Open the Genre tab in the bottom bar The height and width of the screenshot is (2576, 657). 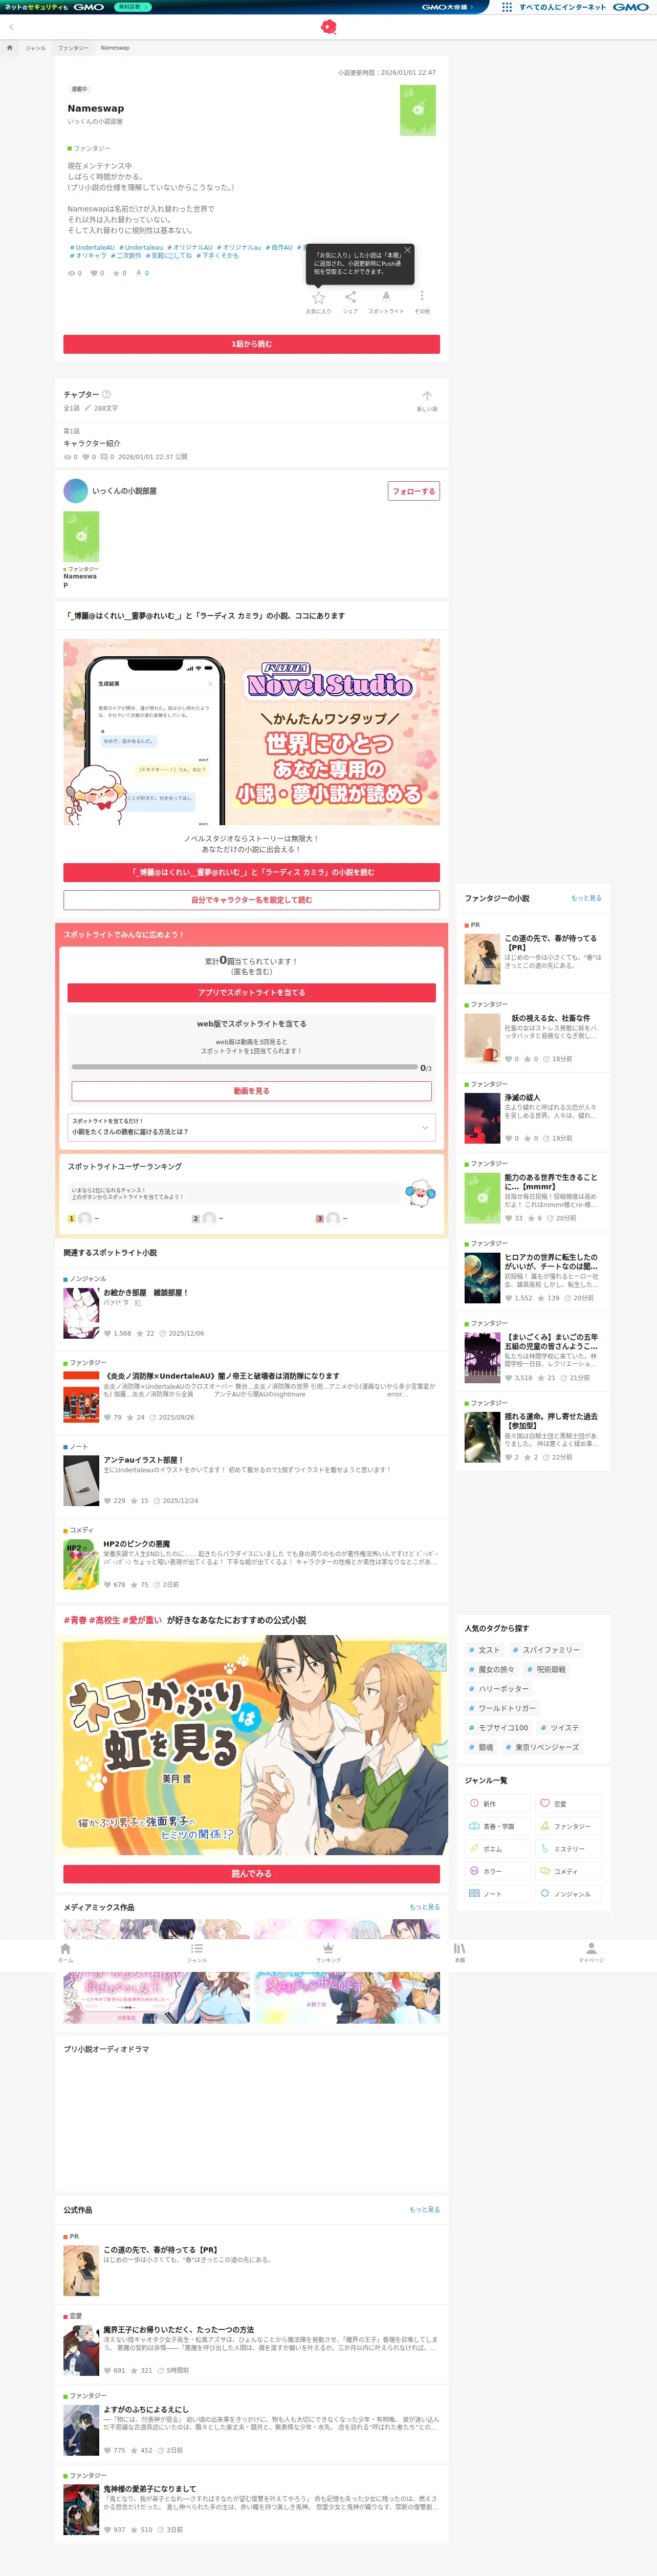(x=197, y=1953)
